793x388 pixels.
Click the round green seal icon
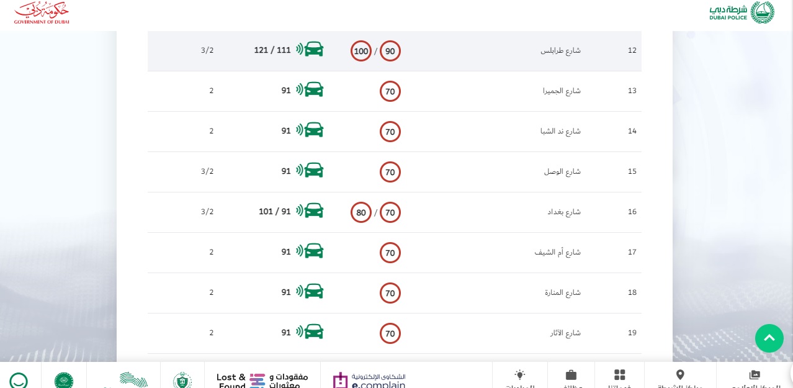(64, 380)
